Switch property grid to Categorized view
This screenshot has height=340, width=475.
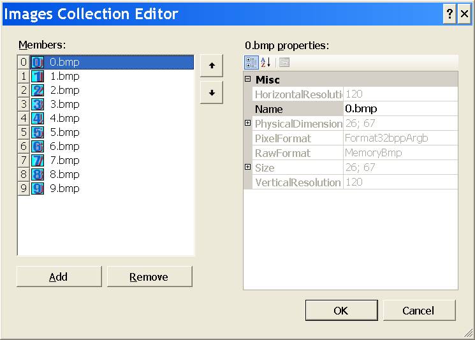pos(251,62)
